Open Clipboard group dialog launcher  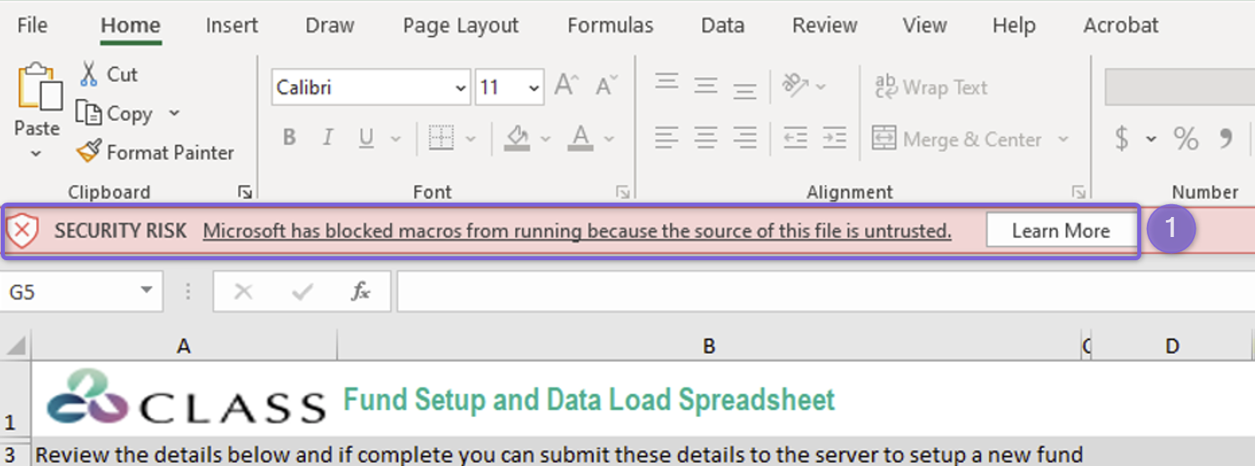(x=245, y=191)
